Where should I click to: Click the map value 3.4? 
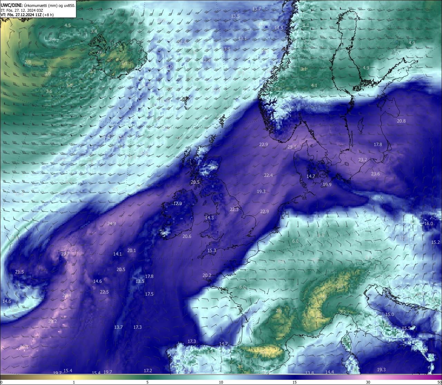click(x=94, y=31)
